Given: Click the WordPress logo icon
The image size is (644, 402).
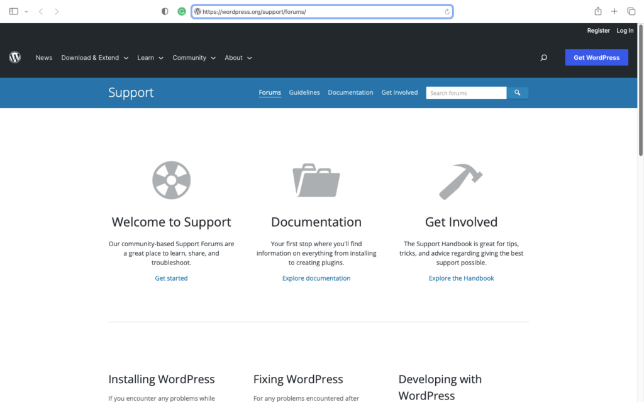Looking at the screenshot, I should click(15, 57).
